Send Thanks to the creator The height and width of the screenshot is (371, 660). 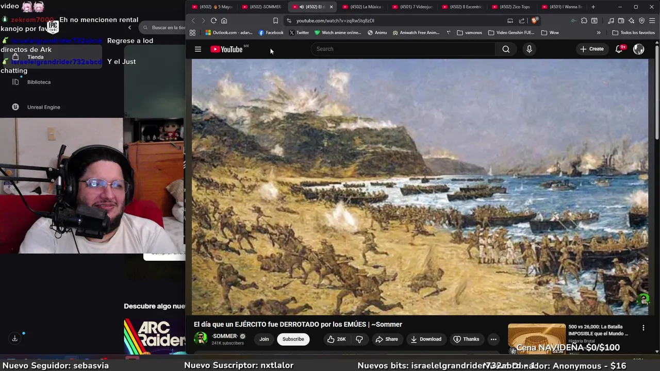(466, 339)
